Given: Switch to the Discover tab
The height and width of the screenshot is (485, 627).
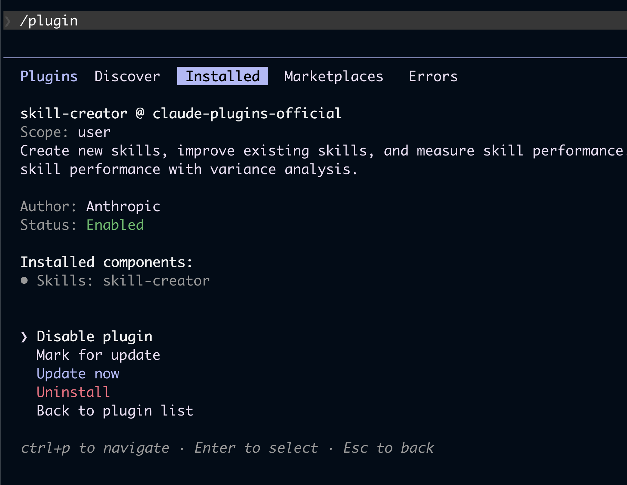Looking at the screenshot, I should coord(127,76).
